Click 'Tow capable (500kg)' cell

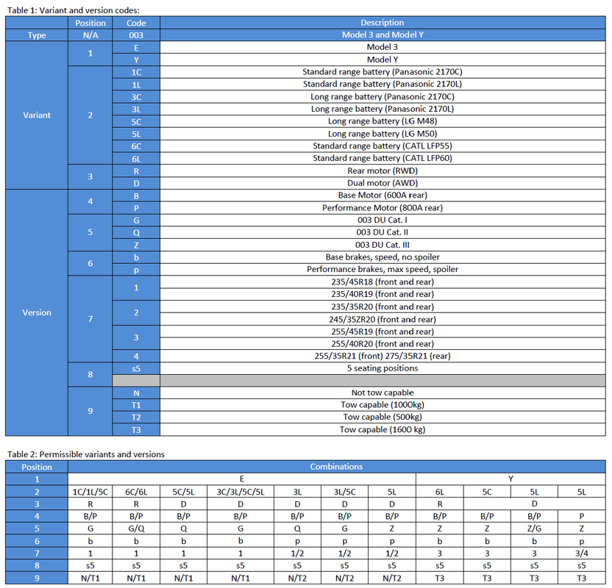[382, 417]
